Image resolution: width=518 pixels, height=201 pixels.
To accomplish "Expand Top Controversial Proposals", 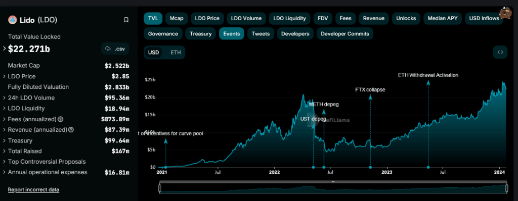I will click(4, 162).
